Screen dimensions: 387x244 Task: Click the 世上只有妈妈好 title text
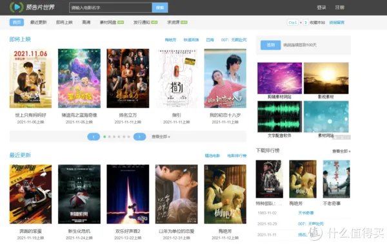pos(30,115)
